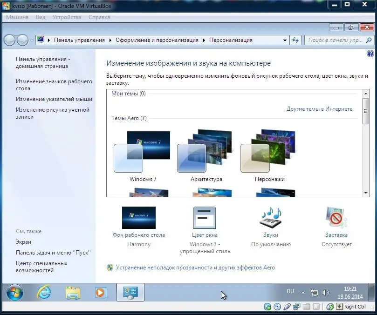Open the Фон рабочего стола (Harmony) settings
Screen dimensions: 377x315
(138, 218)
